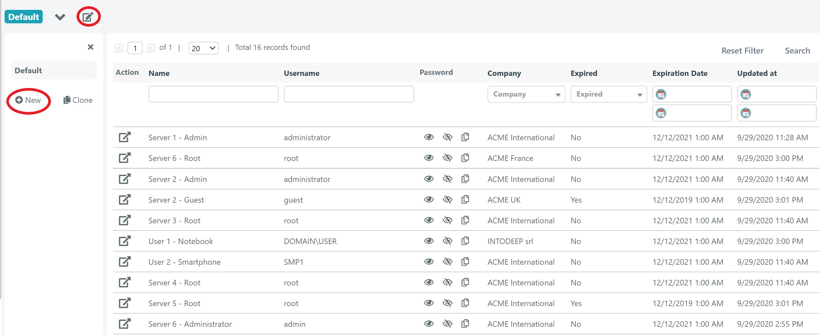Show password for Server 6 - Root
This screenshot has width=820, height=335.
429,158
